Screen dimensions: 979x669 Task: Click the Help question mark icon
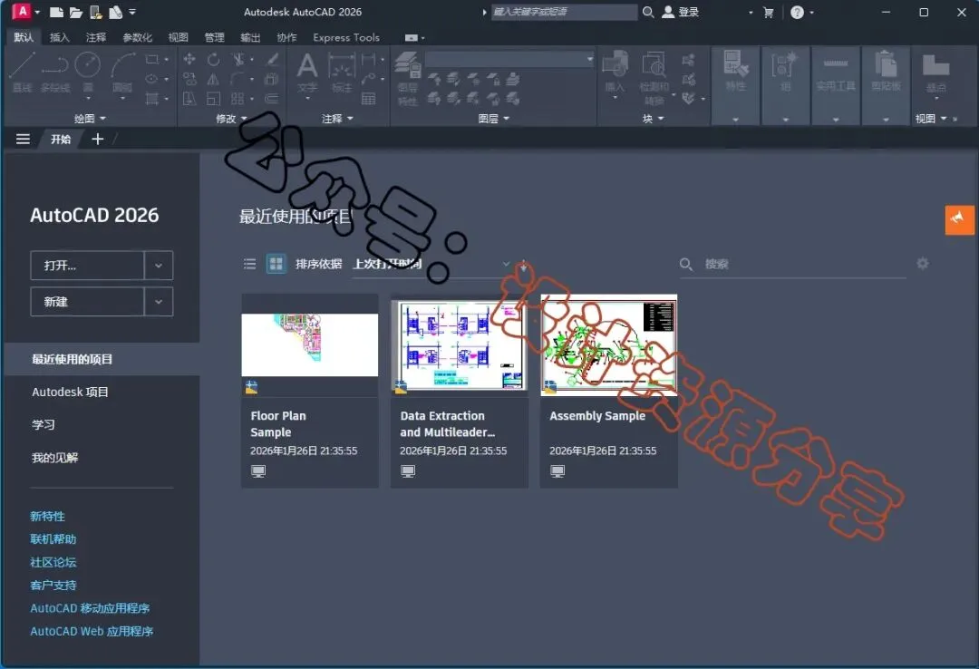point(798,12)
